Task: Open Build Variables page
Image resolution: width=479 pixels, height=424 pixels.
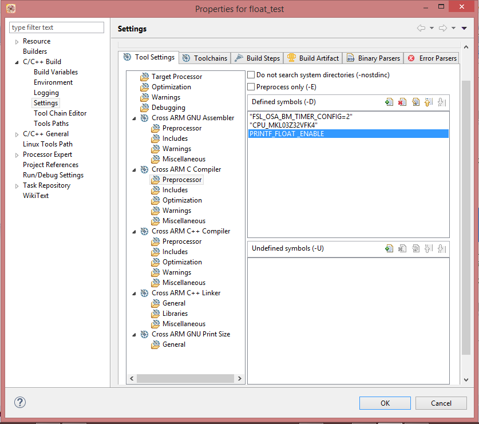Action: coord(56,72)
